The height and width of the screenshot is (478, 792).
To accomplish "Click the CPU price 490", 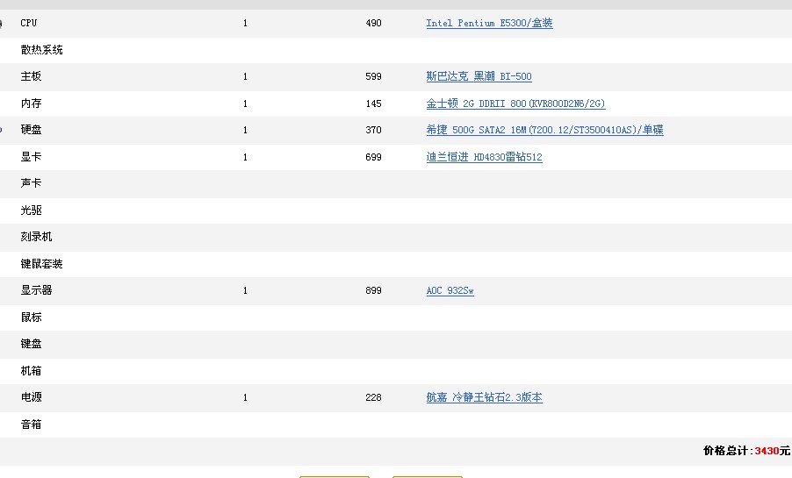I will click(x=373, y=23).
